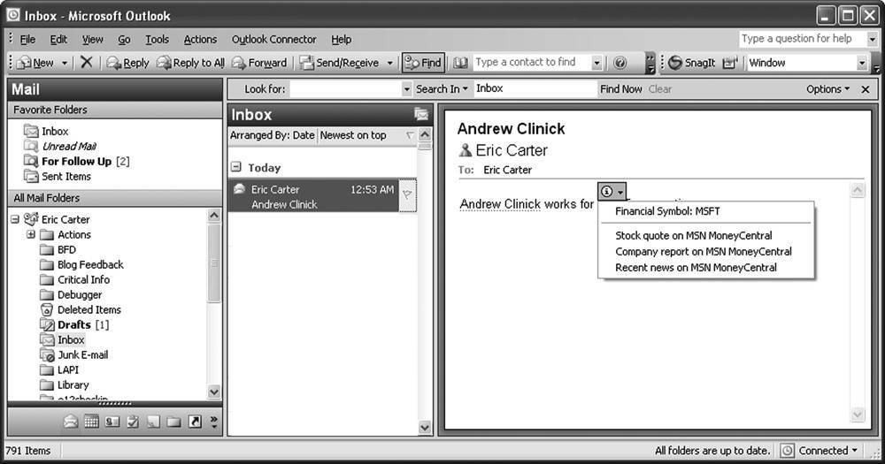Click the New mail toolbar button
The height and width of the screenshot is (464, 885).
coord(35,63)
